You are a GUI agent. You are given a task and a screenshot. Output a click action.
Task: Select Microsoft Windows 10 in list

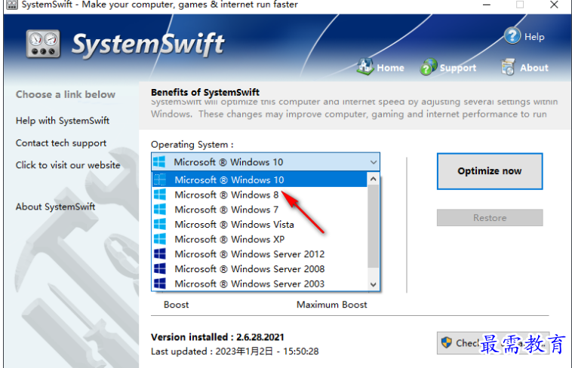(x=260, y=179)
